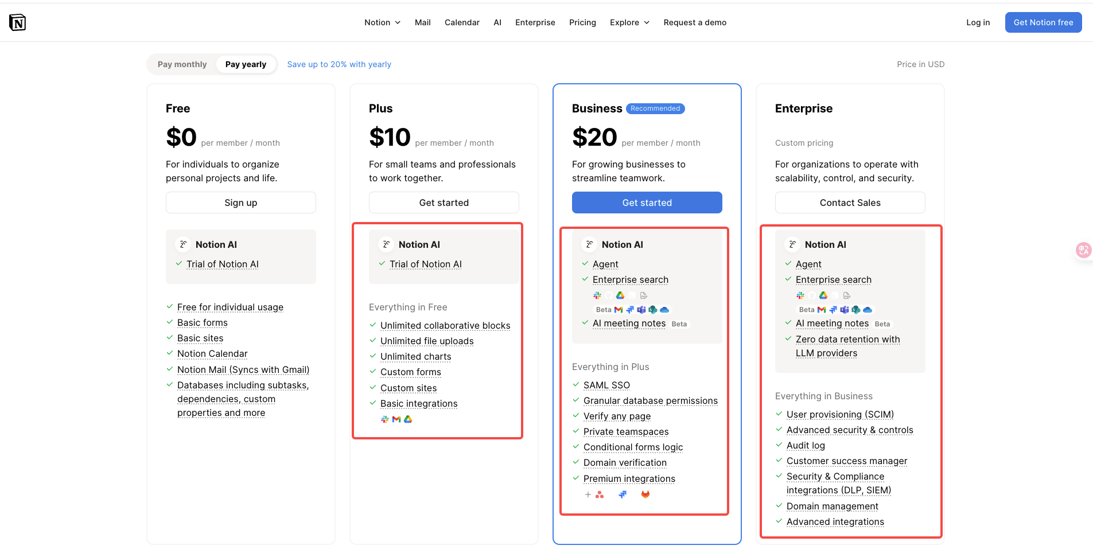Click 'Free for individual usage' feature
The height and width of the screenshot is (553, 1093).
tap(230, 307)
